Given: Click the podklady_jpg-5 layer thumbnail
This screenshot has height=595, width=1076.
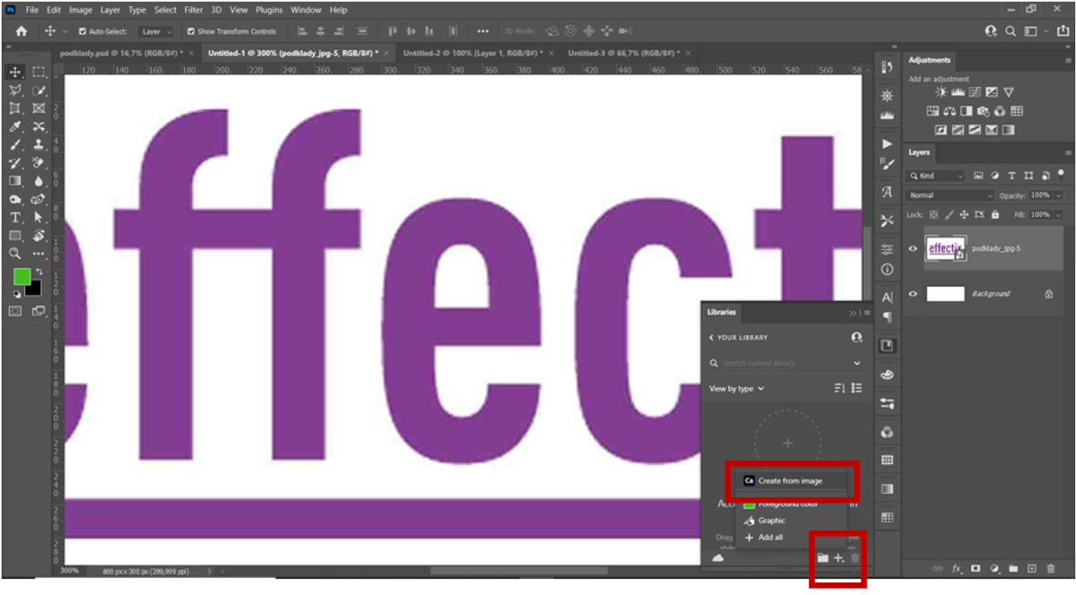Looking at the screenshot, I should point(946,249).
